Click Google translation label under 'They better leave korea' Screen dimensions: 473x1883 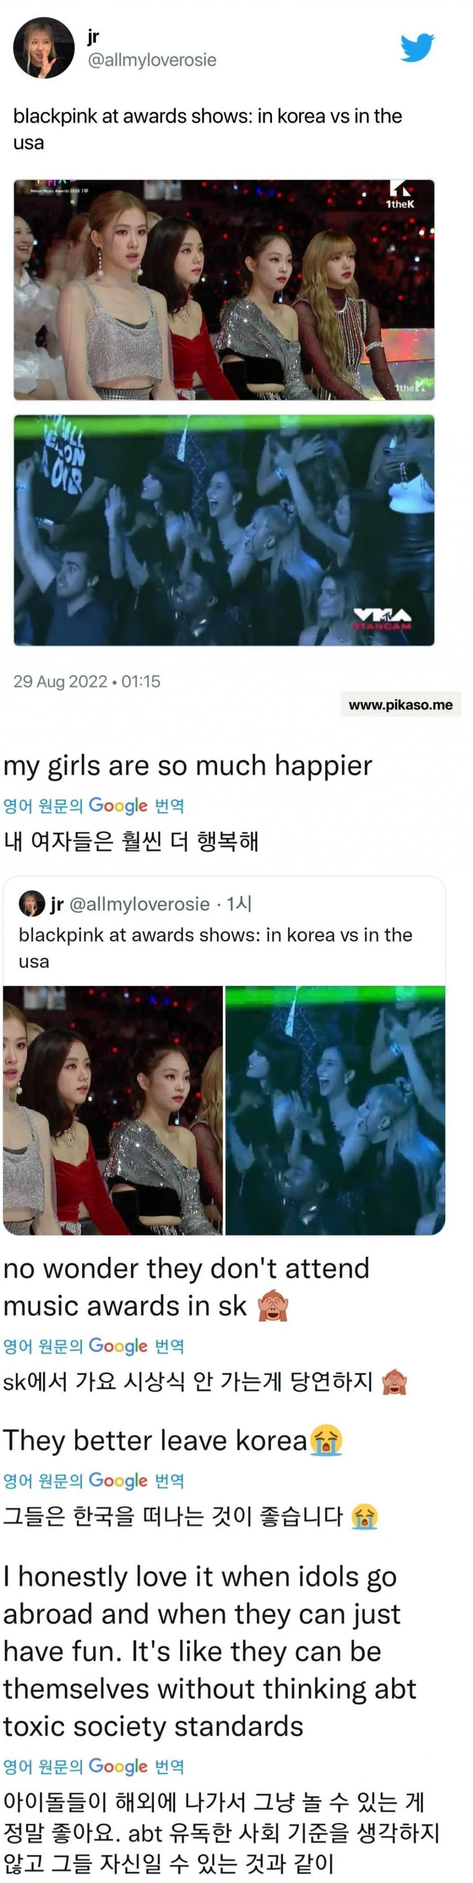[x=93, y=1481]
